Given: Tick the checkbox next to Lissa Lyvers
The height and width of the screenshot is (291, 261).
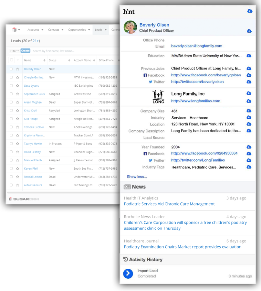Looking at the screenshot, I should [12, 86].
